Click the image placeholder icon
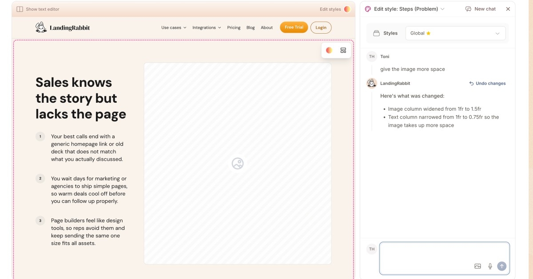533x279 pixels. [x=238, y=163]
